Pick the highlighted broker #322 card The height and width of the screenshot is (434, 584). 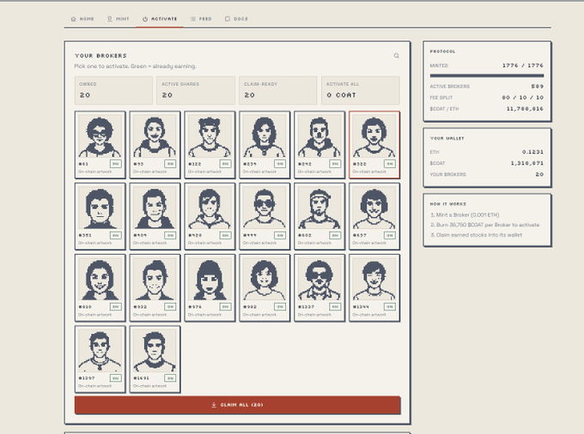pos(374,145)
